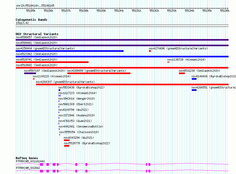The height and width of the screenshot is (174, 236).
Task: Click the red nsv6528741 variant bar
Action: coord(52,62)
